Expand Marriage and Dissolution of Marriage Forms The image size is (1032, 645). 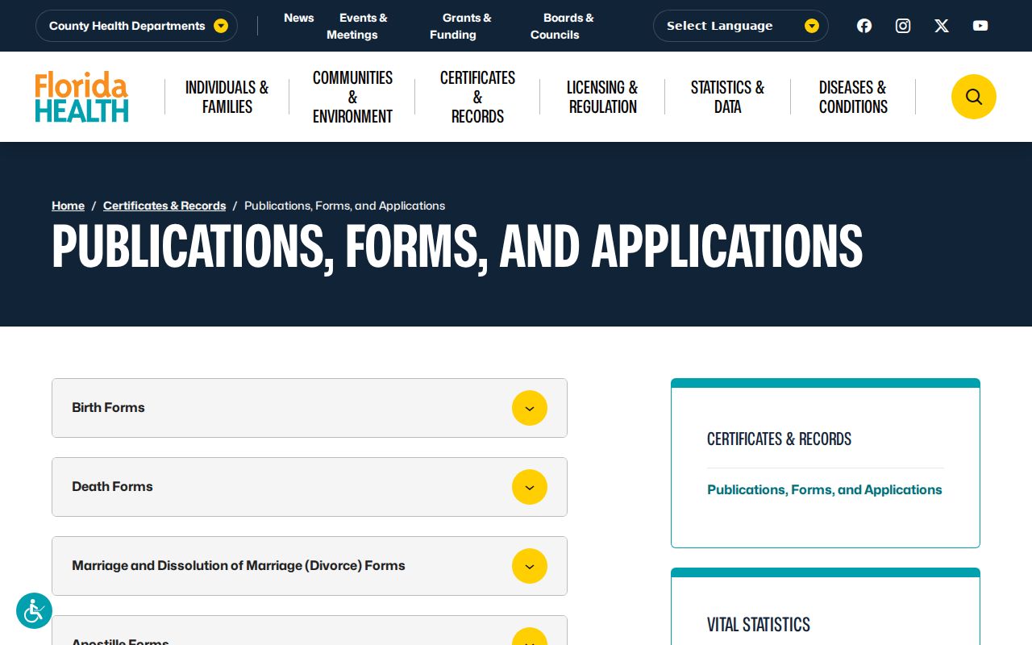point(310,566)
